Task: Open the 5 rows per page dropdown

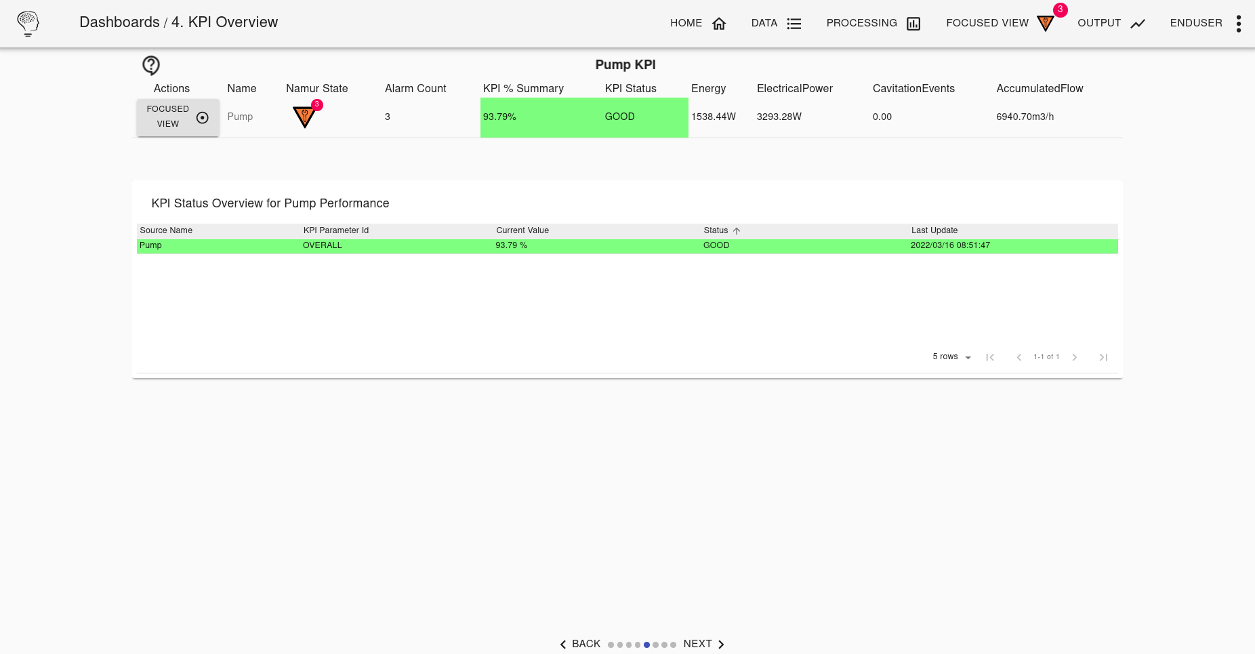Action: click(951, 357)
